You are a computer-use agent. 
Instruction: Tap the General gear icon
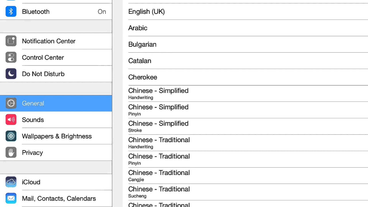click(x=11, y=103)
